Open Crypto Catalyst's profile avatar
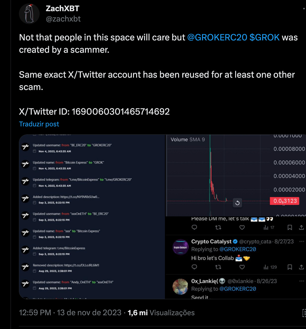 [x=180, y=247]
